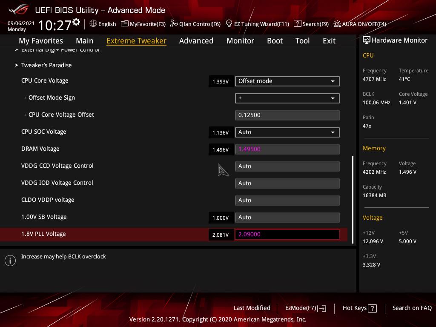
Task: Select Extreme Tweaker tab
Action: click(136, 41)
